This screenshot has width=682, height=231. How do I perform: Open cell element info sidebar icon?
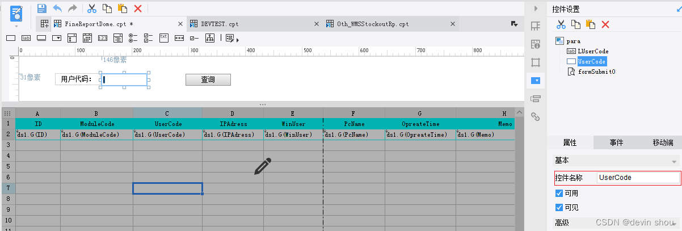(x=535, y=44)
